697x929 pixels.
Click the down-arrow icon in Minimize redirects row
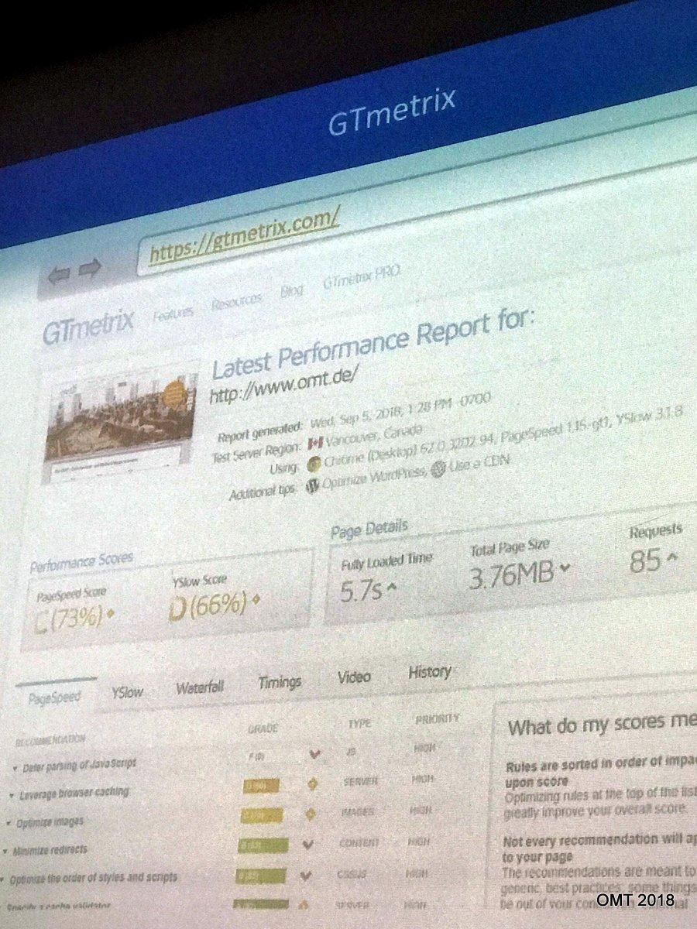tap(308, 844)
